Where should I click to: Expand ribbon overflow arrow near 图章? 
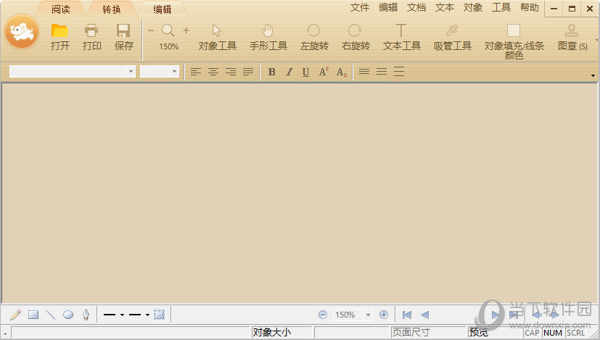(596, 40)
